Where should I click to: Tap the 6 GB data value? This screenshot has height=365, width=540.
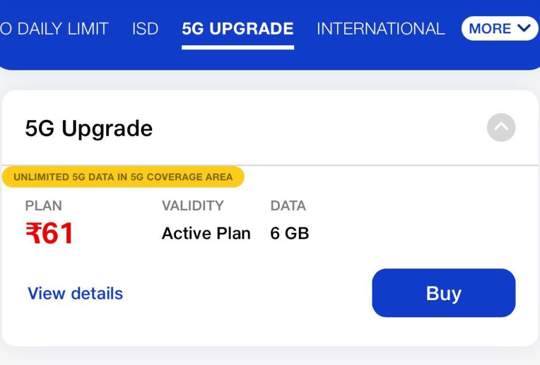click(289, 233)
